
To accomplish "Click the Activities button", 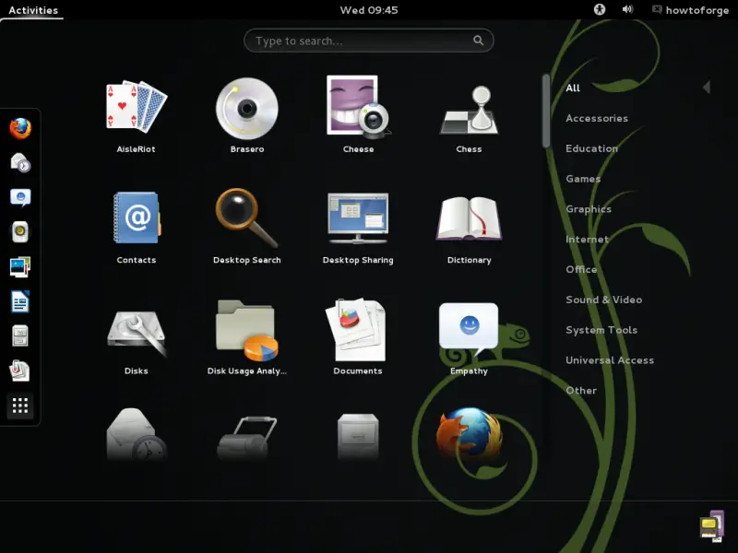I will [x=33, y=10].
